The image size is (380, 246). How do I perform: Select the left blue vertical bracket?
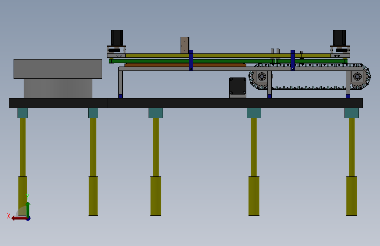click(x=191, y=60)
